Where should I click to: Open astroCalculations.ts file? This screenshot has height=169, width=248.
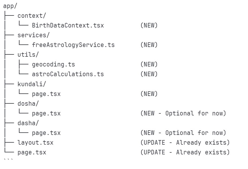pyautogui.click(x=68, y=74)
